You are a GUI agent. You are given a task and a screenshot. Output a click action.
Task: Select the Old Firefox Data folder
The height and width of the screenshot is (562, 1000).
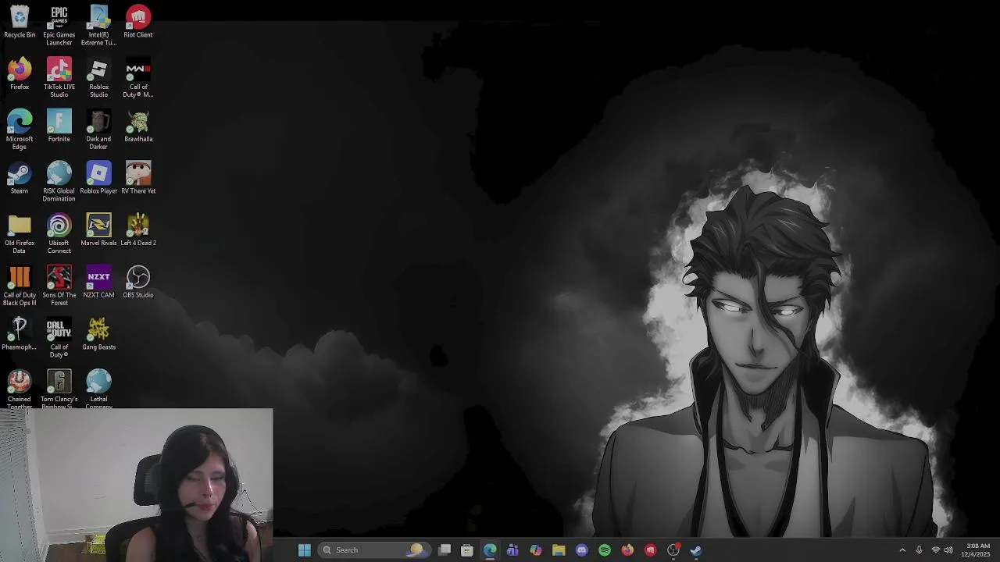tap(20, 233)
